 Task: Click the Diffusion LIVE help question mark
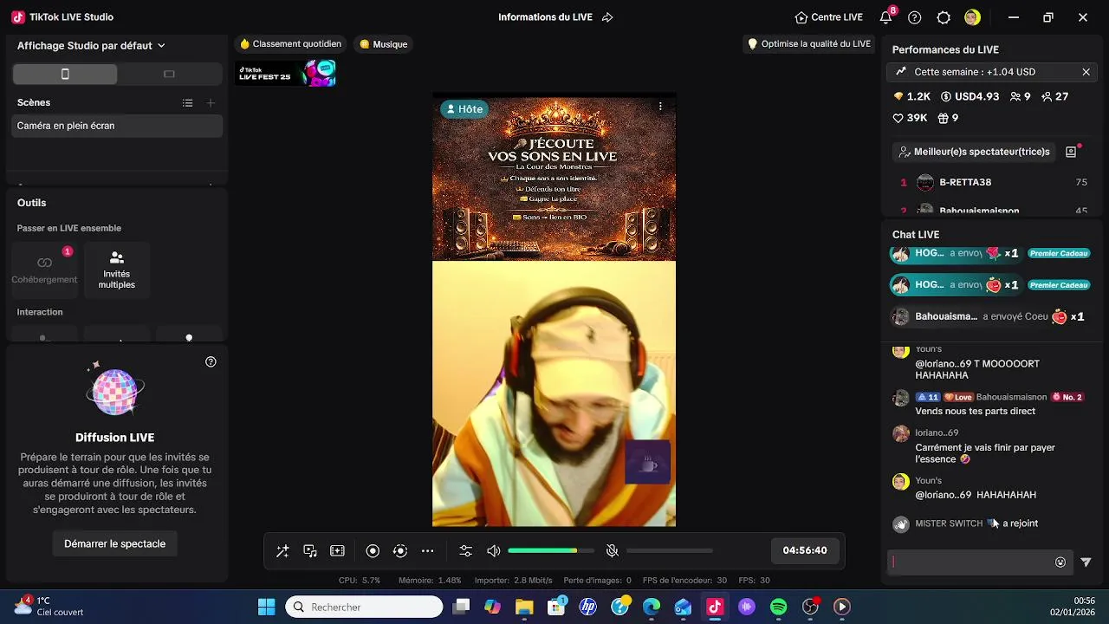tap(211, 362)
